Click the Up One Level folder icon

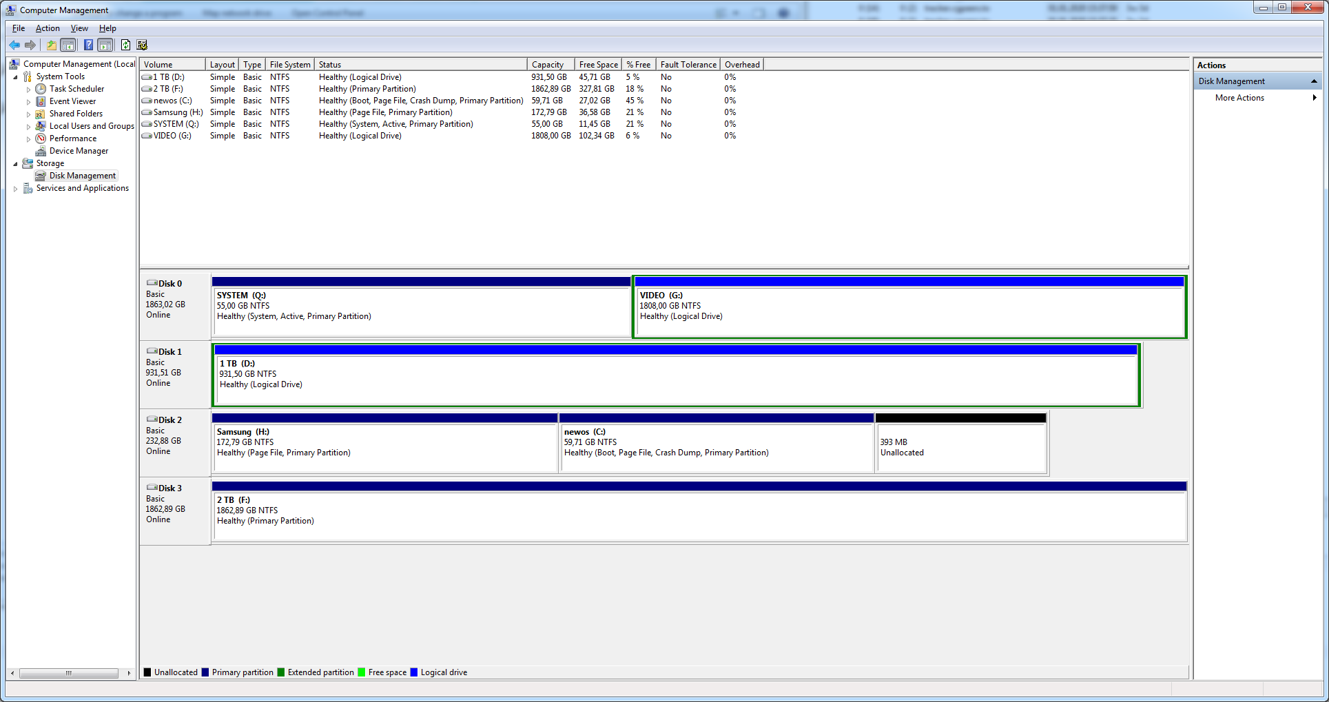(51, 45)
